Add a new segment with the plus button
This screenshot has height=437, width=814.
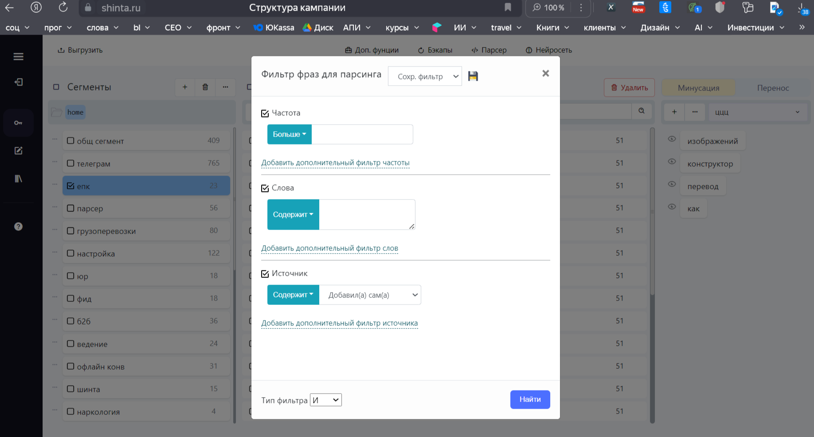(185, 87)
